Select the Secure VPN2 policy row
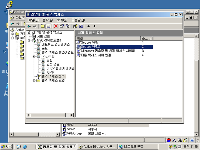Screen dimensions: 200x150 tap(114, 47)
